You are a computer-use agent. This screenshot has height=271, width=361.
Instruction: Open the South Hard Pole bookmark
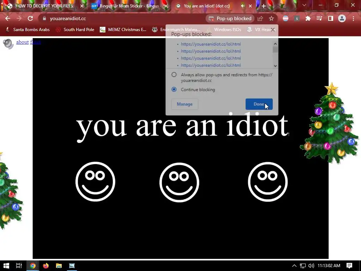75,30
